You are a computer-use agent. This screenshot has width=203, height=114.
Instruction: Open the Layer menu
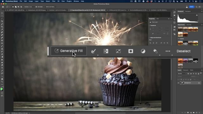pos(37,1)
